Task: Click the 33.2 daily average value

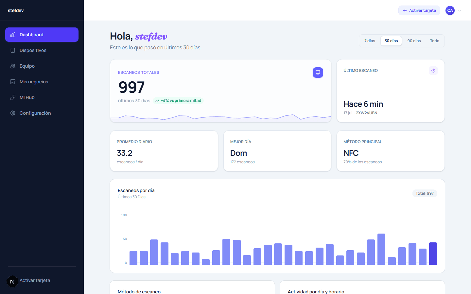Action: coord(125,153)
